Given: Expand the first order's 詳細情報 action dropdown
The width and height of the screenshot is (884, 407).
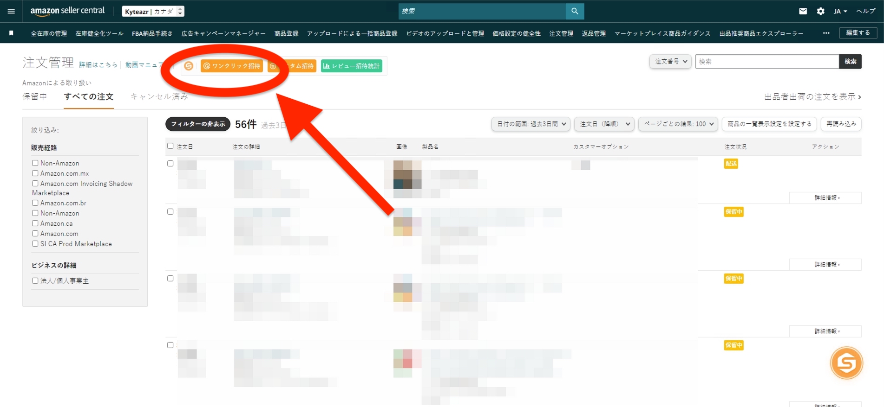Looking at the screenshot, I should pos(825,198).
